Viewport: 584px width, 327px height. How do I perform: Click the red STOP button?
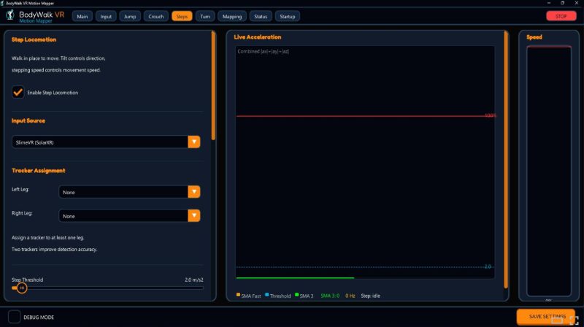pos(561,16)
